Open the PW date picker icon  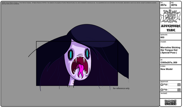point(179,85)
